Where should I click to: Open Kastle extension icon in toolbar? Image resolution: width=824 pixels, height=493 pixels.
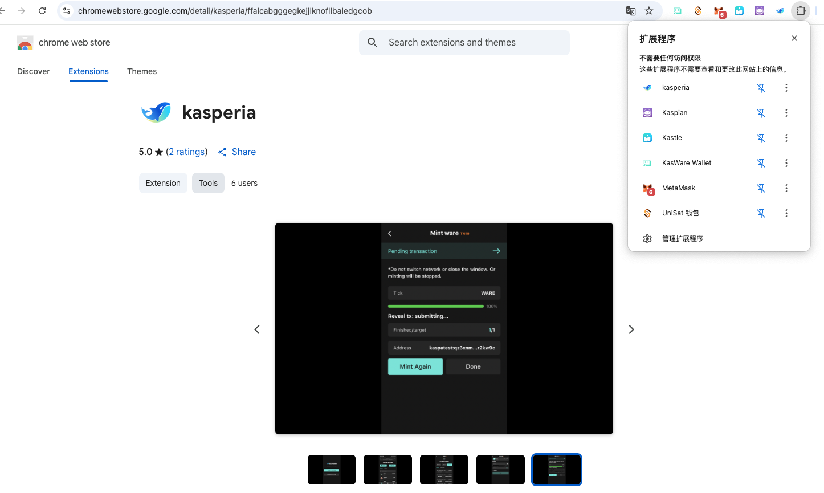(739, 11)
